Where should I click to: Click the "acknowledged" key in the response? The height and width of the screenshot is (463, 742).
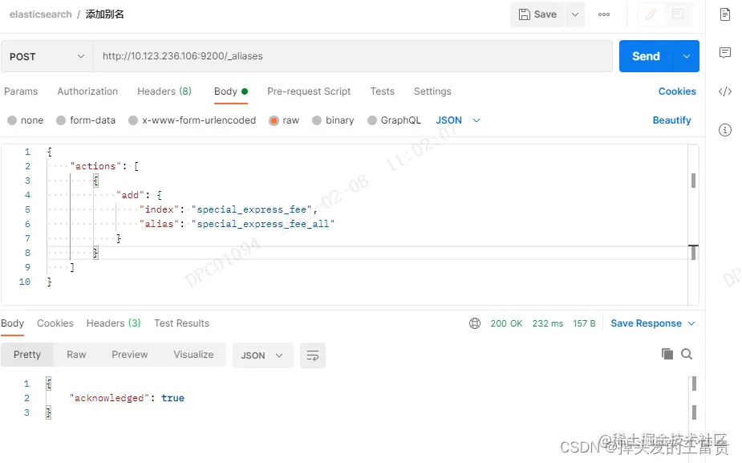click(109, 398)
